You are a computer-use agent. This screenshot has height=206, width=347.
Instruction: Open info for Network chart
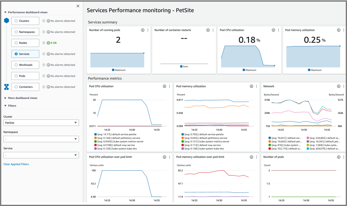pyautogui.click(x=339, y=86)
